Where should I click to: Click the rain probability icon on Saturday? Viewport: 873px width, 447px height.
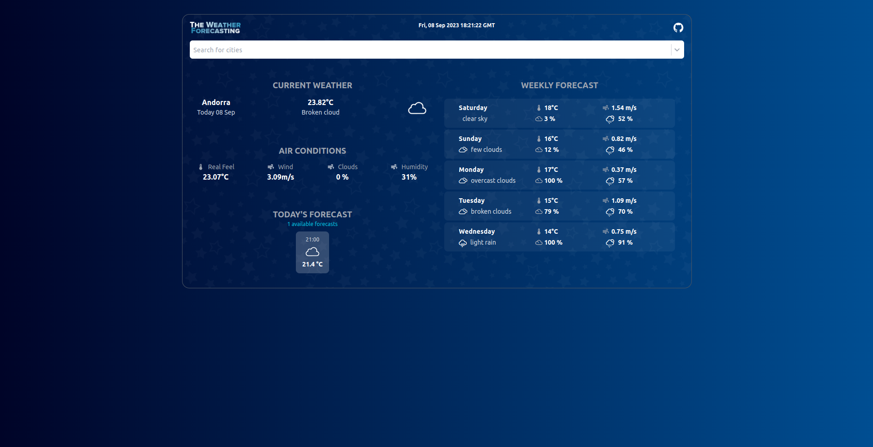610,119
